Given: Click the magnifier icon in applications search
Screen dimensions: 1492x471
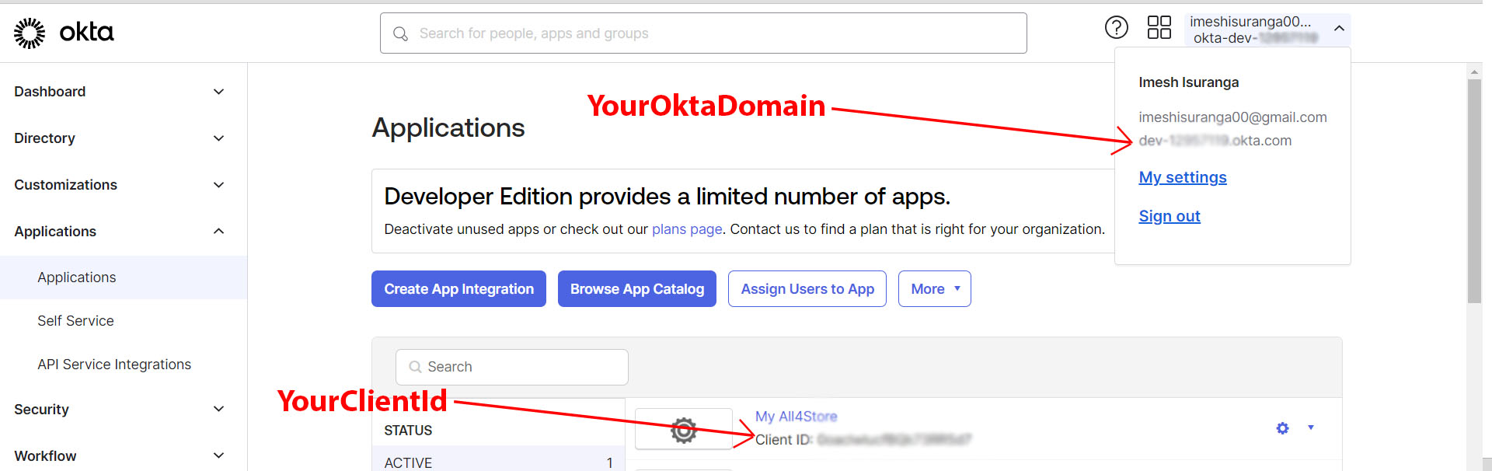Looking at the screenshot, I should [416, 367].
